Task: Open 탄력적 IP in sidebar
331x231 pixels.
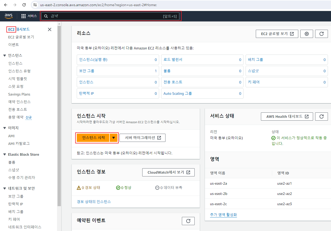Action: pos(16,204)
